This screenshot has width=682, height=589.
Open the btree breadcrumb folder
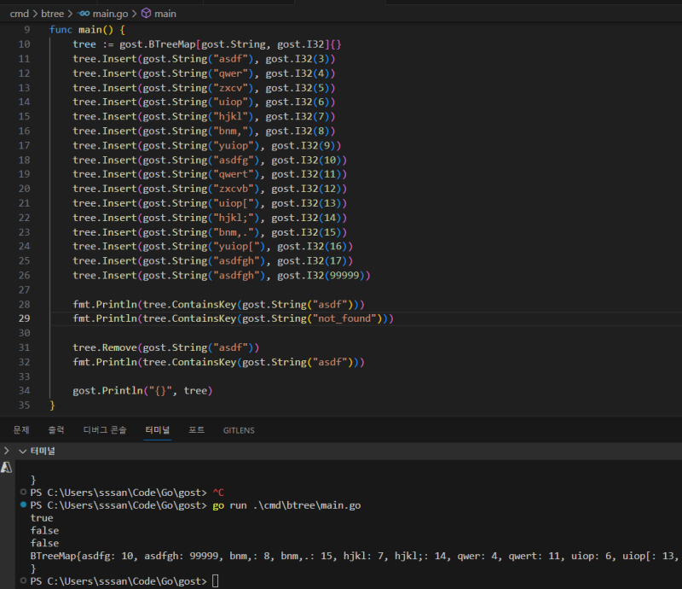coord(53,14)
